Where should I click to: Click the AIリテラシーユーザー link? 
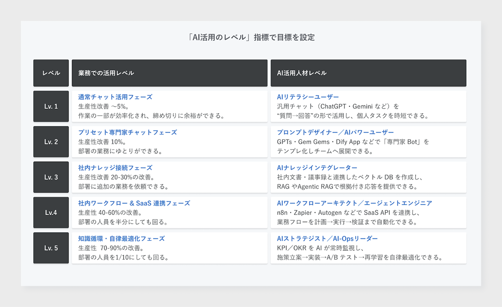(308, 97)
